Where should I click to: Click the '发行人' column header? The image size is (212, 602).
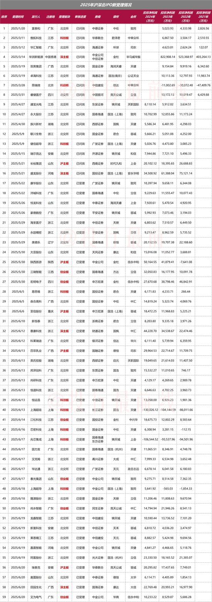pyautogui.click(x=36, y=17)
